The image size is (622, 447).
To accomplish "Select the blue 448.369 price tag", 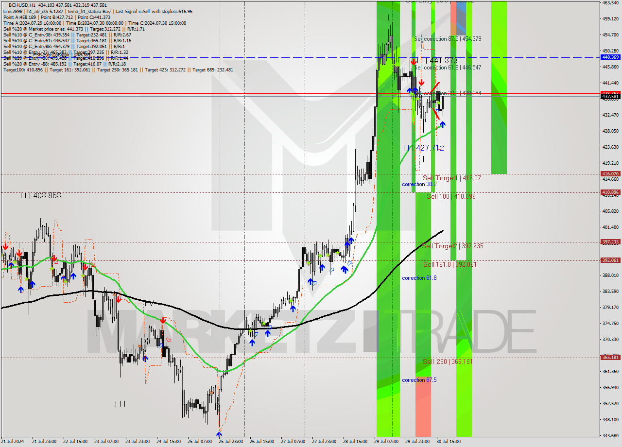I will pyautogui.click(x=610, y=57).
